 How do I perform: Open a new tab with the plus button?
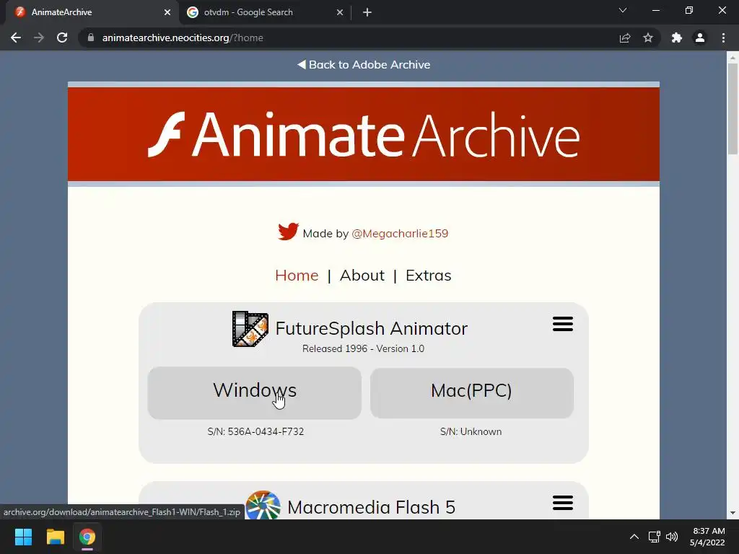pyautogui.click(x=367, y=12)
